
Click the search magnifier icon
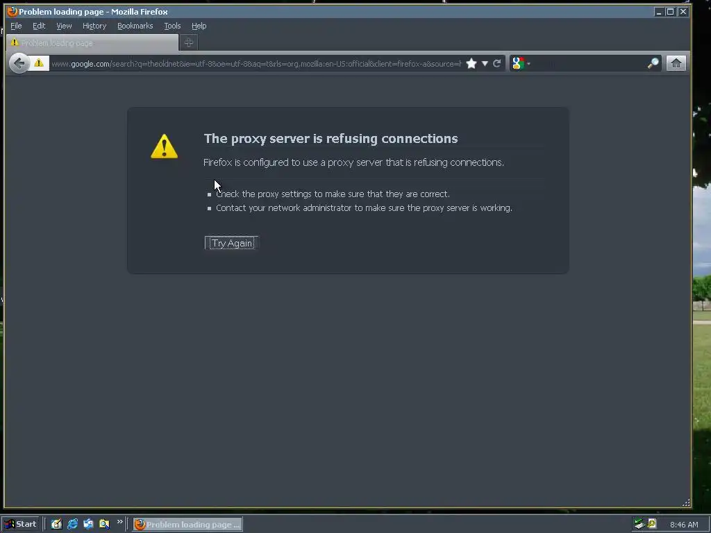(653, 63)
